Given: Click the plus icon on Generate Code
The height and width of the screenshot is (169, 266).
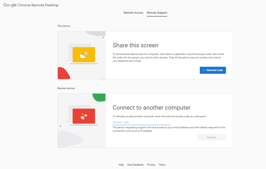Looking at the screenshot, I should 204,70.
